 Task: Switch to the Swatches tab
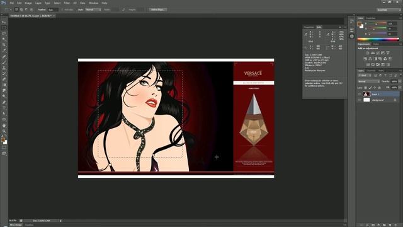click(x=371, y=18)
